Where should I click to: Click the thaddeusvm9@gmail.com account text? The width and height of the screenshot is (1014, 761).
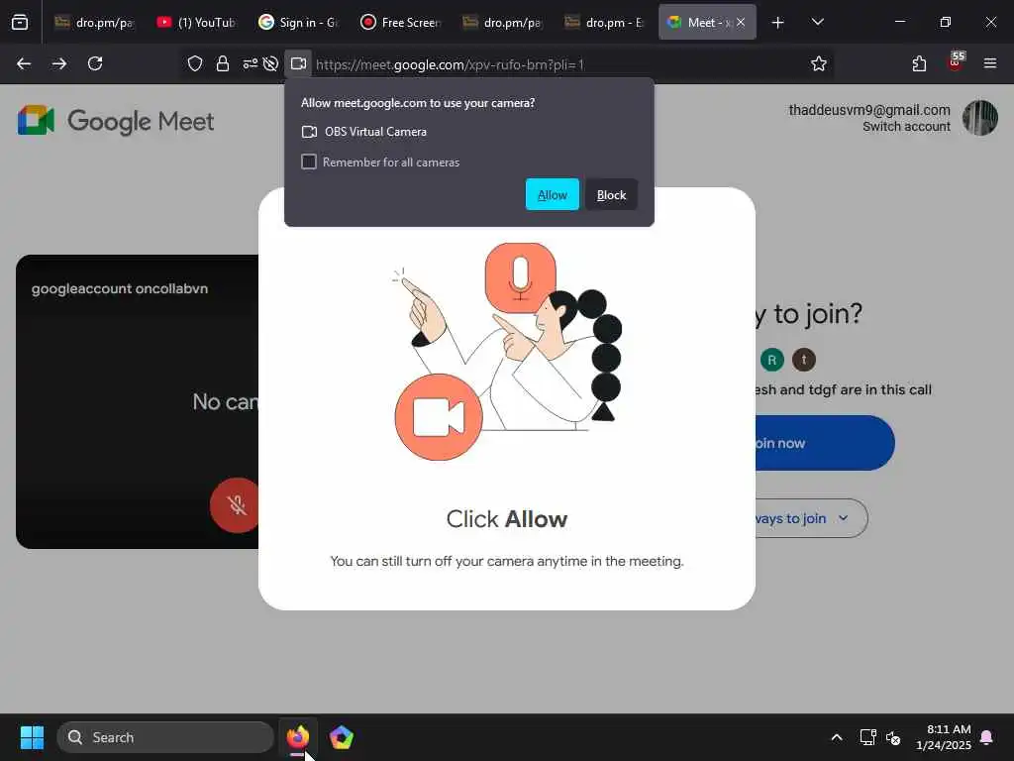pos(869,110)
